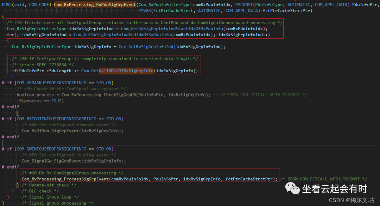The height and width of the screenshot is (206, 380).
Task: Click the highlighted ValidDlcOfRxSigGrpInfo text
Action: click(x=126, y=71)
